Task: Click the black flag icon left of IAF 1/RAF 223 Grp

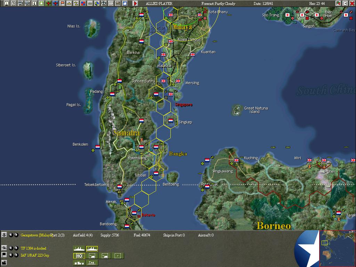Action: [x=4, y=255]
